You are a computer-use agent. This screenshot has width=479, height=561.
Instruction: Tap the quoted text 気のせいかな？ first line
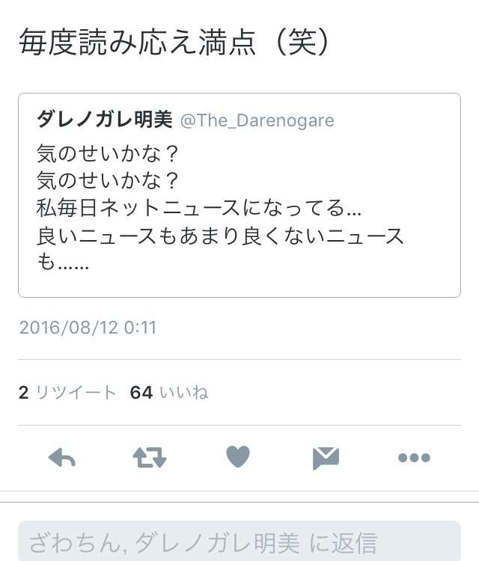(x=107, y=153)
